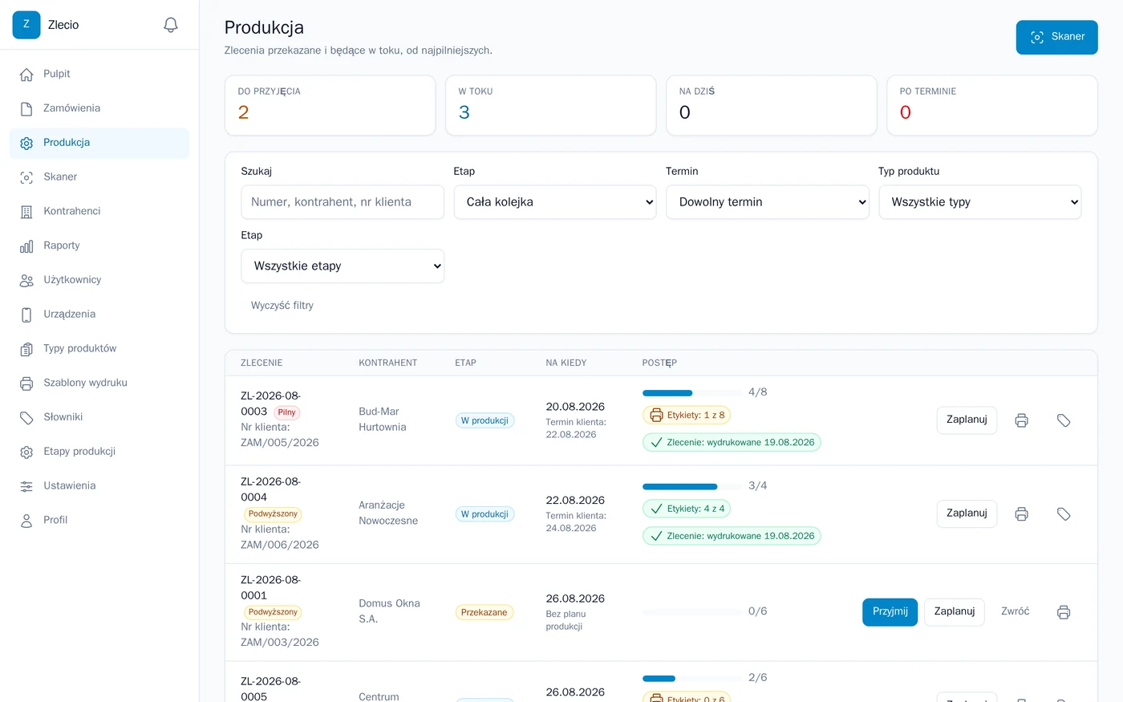1123x702 pixels.
Task: Click the Po terminie summary card
Action: [992, 106]
